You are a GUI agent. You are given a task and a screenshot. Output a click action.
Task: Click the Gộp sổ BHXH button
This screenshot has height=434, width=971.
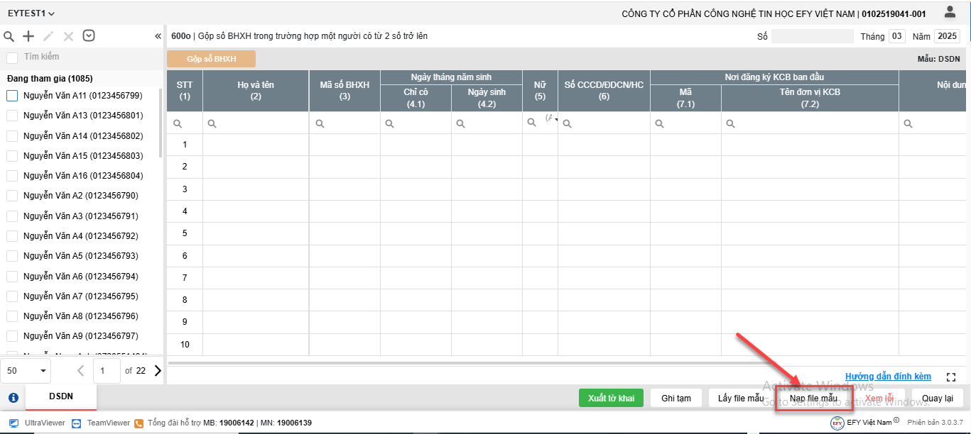click(x=211, y=59)
